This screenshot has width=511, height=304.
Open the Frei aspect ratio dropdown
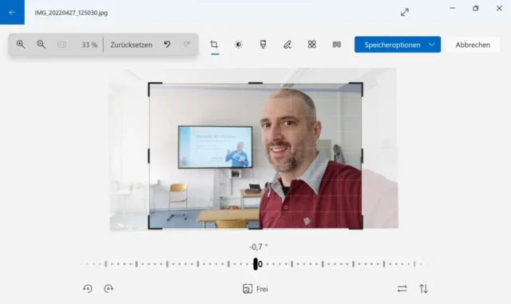[x=255, y=289]
